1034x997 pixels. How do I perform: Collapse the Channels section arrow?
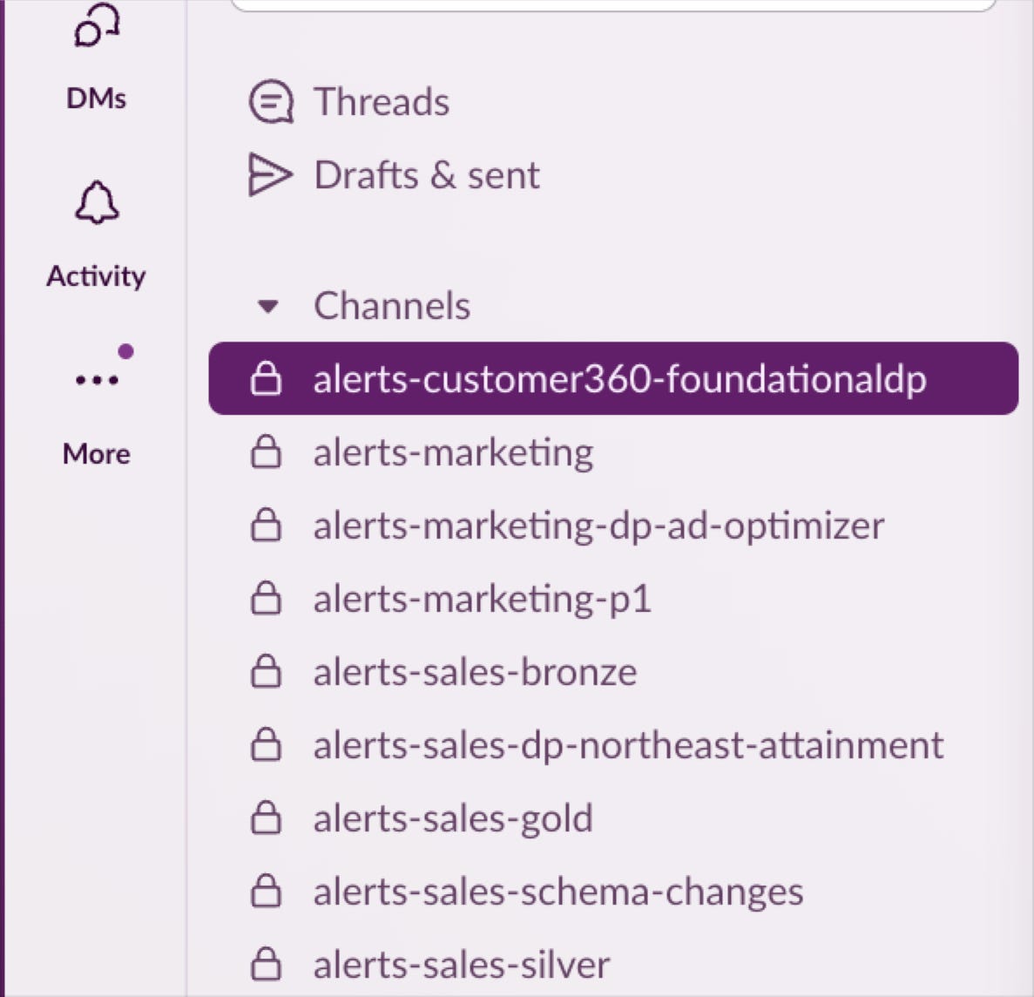(268, 307)
